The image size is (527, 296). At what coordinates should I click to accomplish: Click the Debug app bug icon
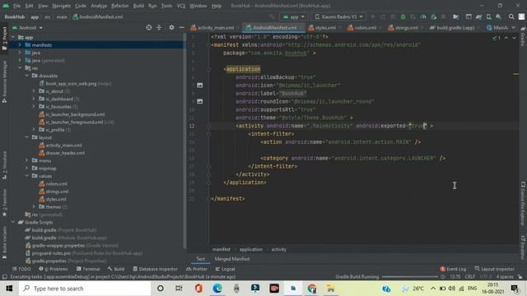[x=403, y=16]
